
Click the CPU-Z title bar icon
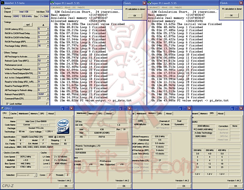click(2, 108)
